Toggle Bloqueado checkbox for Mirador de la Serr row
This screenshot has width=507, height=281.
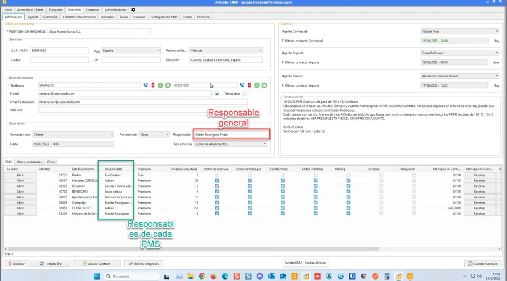click(414, 214)
